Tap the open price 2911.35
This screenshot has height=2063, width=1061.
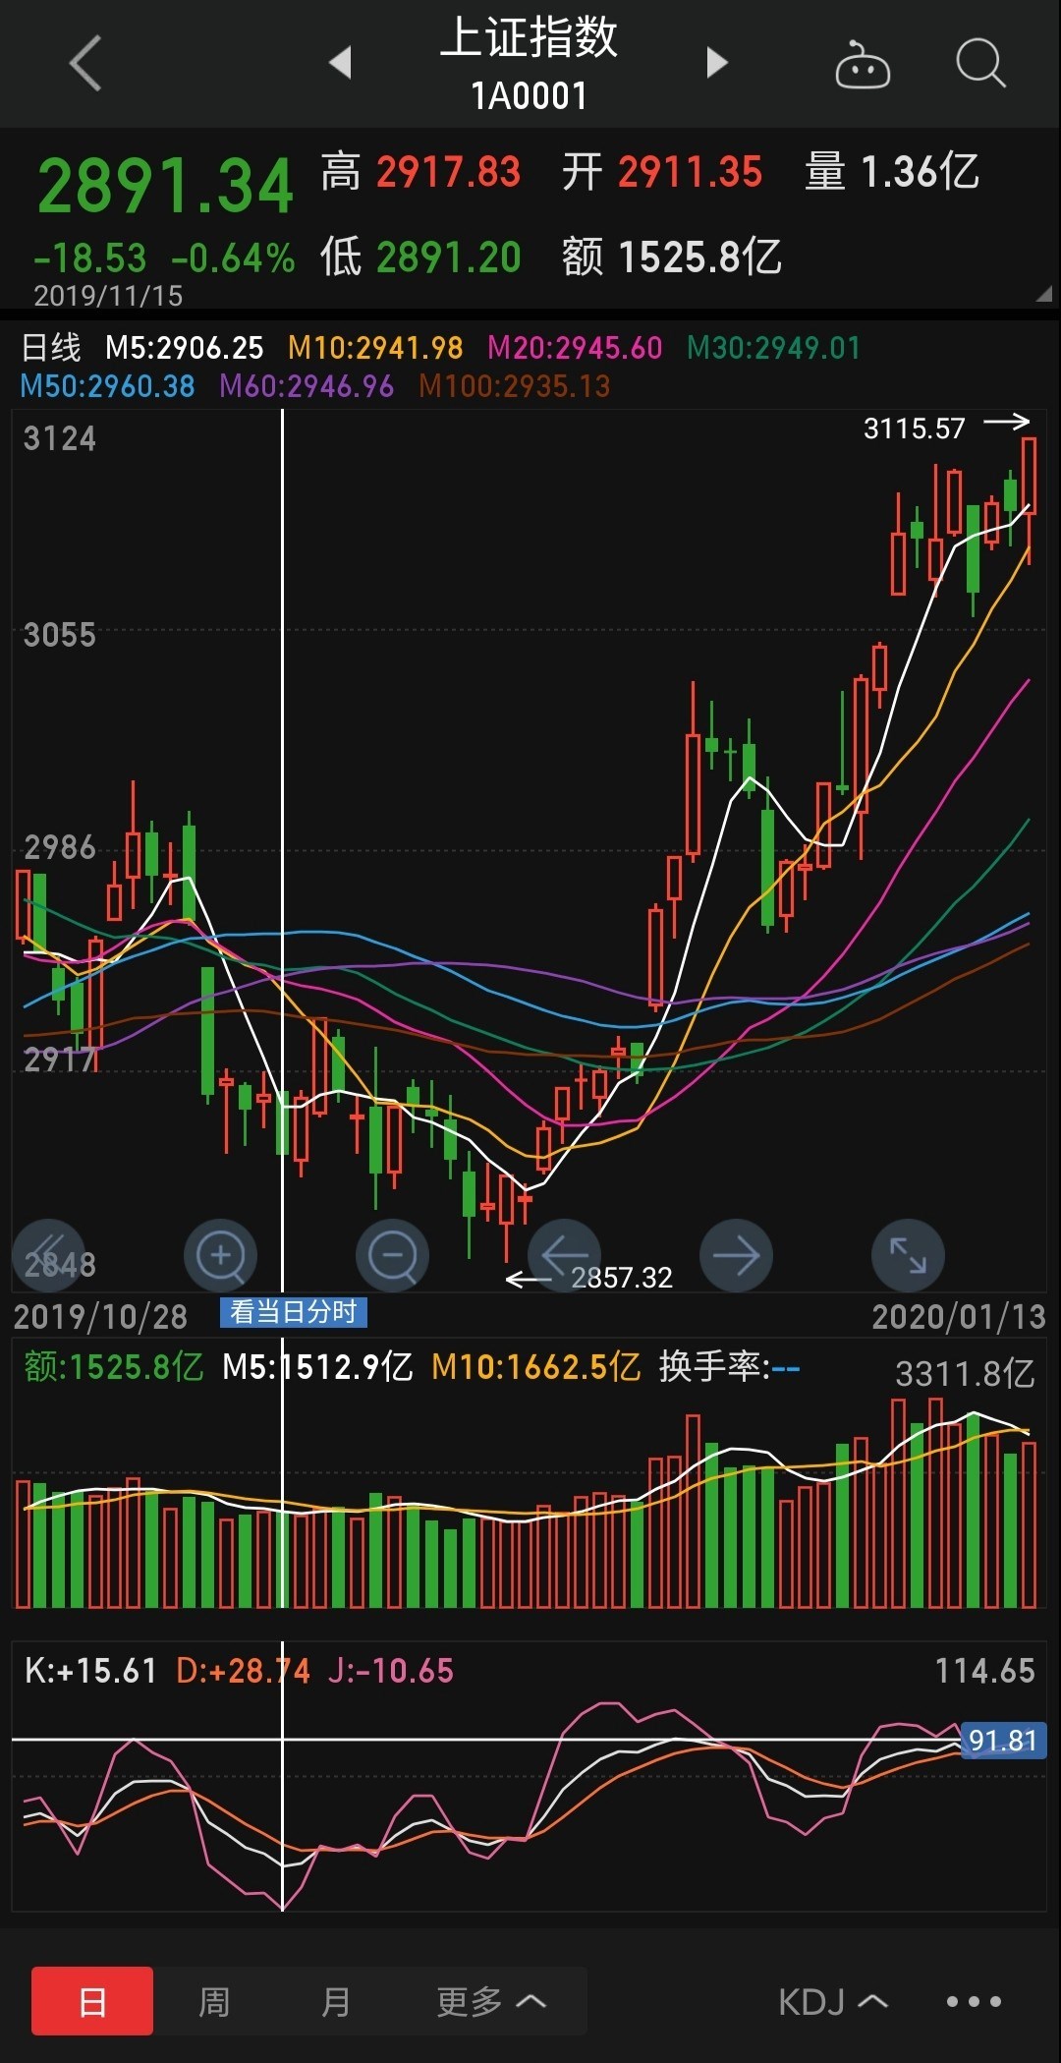[690, 172]
